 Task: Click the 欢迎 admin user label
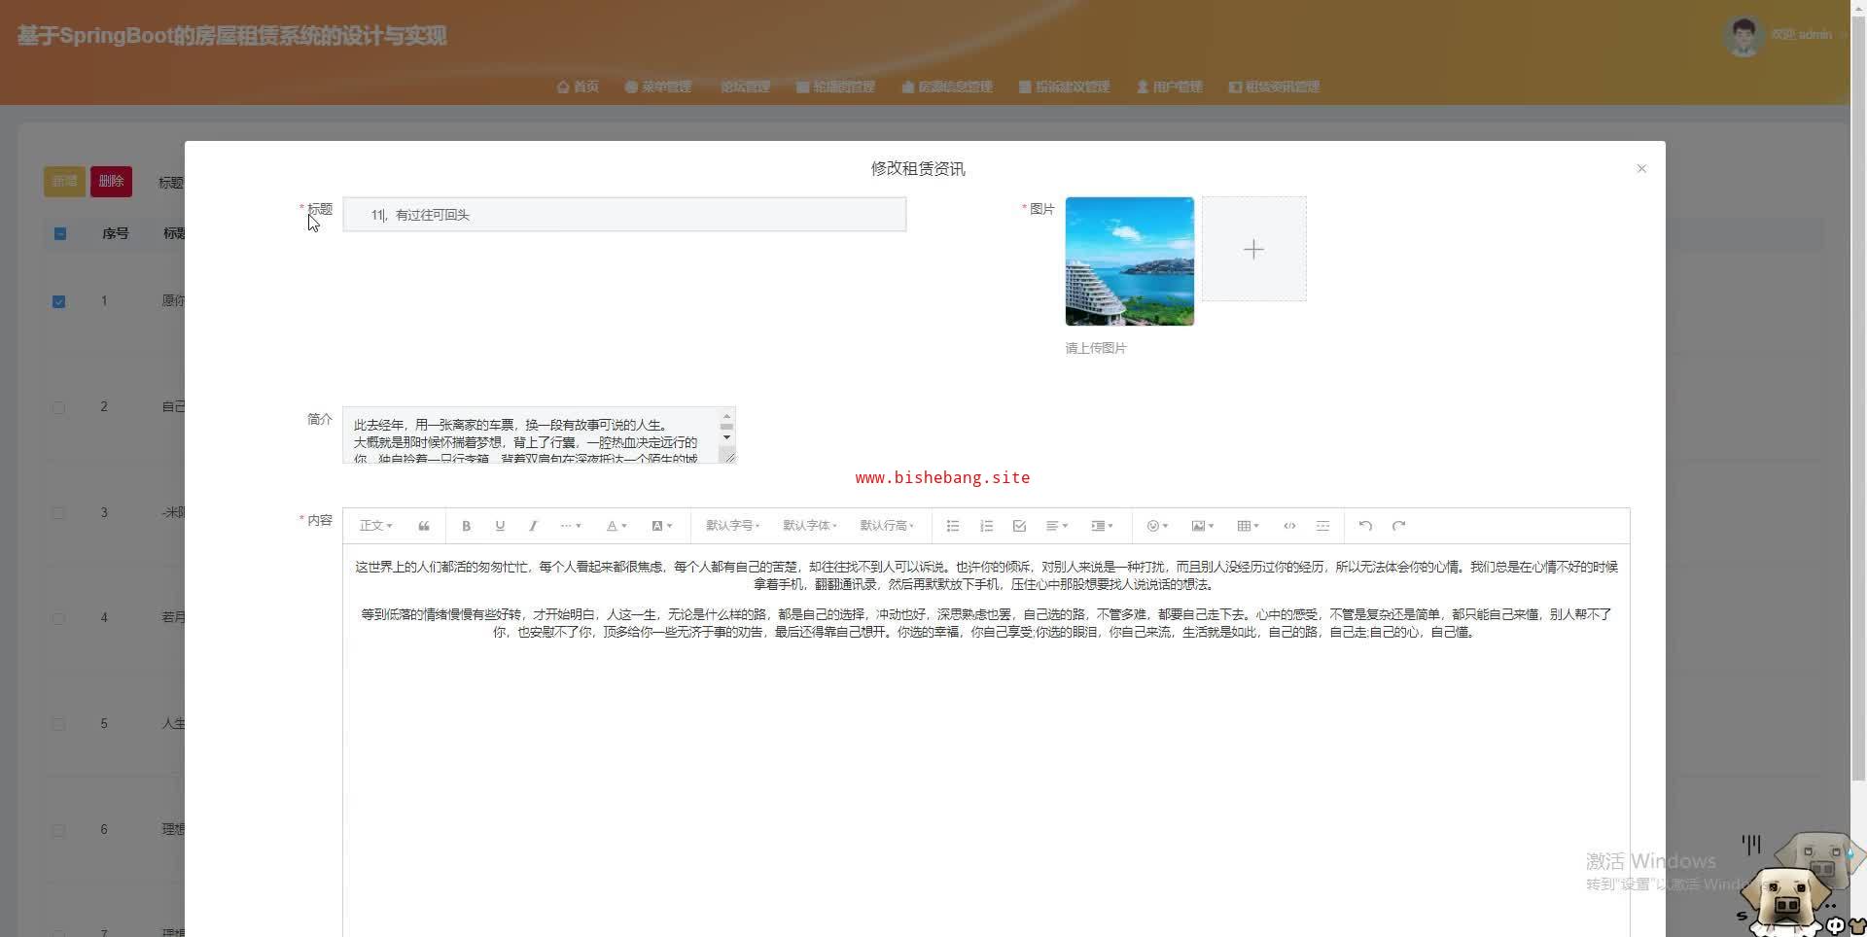[x=1801, y=35]
